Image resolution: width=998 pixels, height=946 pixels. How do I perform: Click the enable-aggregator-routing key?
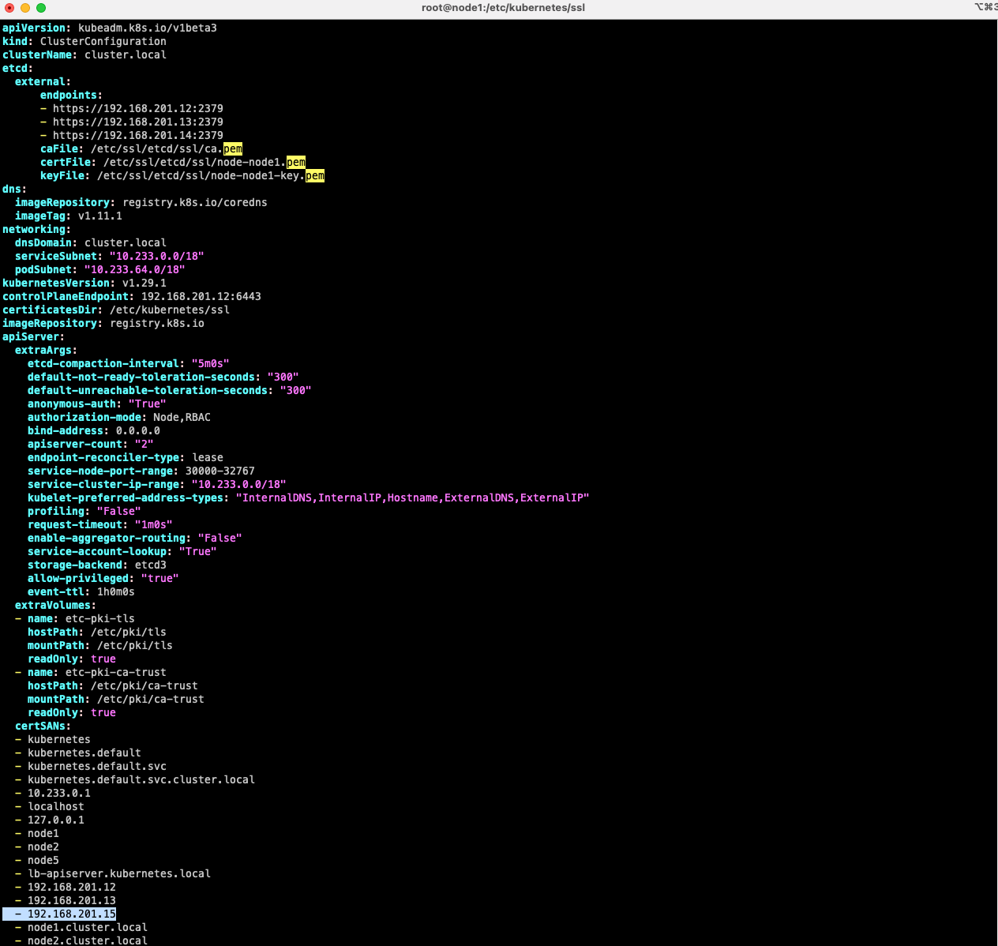coord(107,538)
